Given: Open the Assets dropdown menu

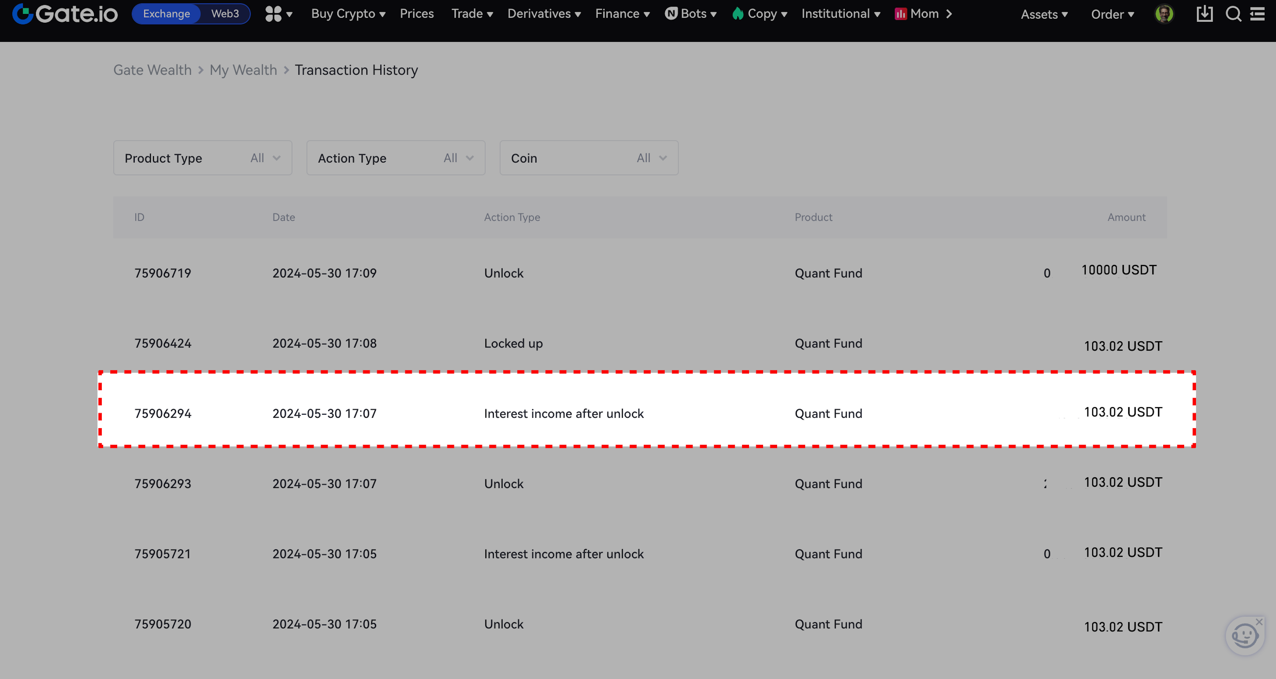Looking at the screenshot, I should click(x=1044, y=14).
